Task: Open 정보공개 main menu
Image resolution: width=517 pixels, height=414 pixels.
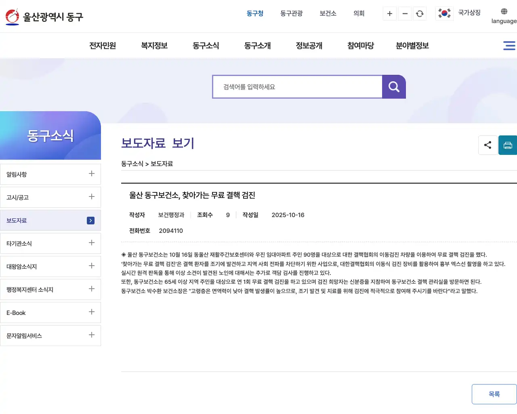Action: pyautogui.click(x=309, y=46)
